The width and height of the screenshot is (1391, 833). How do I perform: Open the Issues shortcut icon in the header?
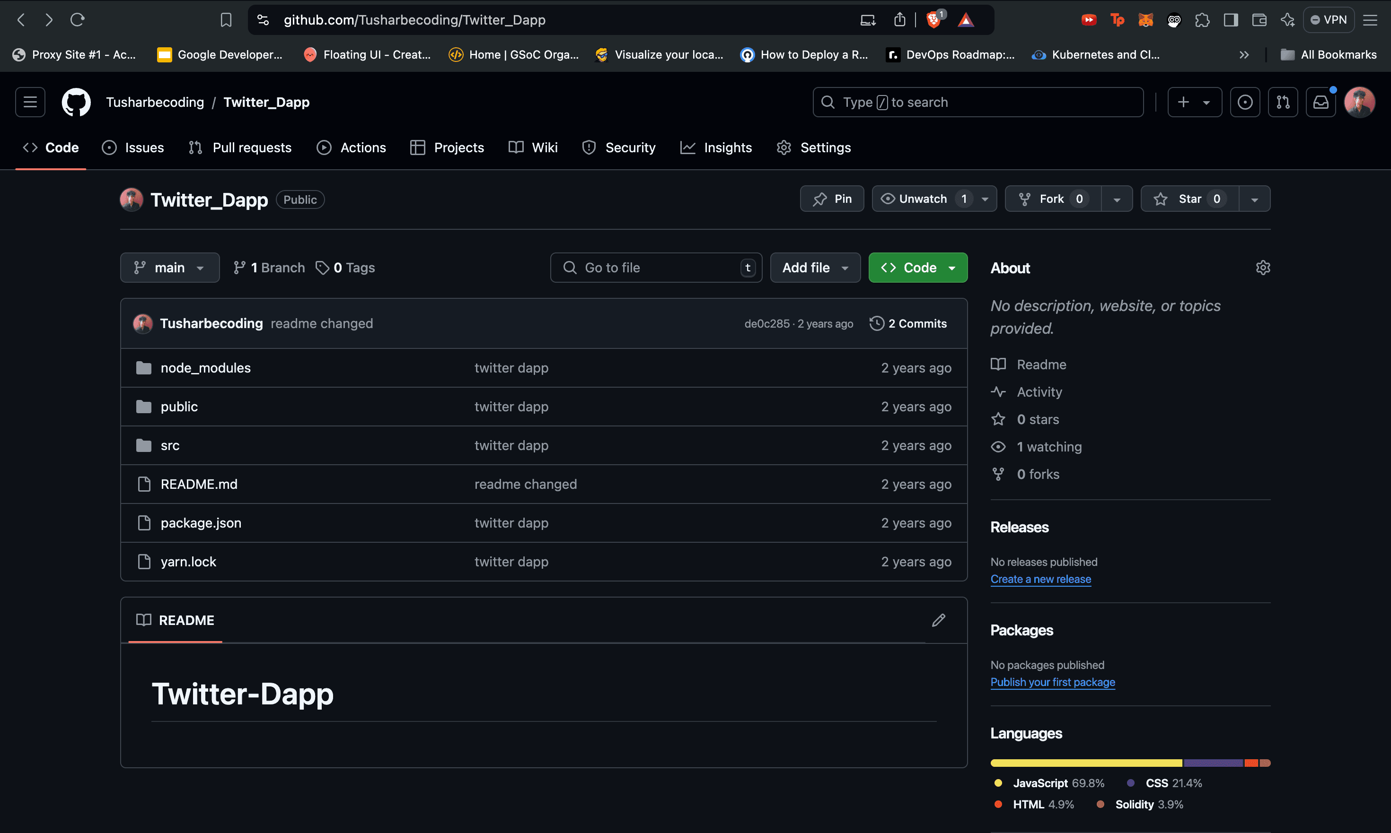pos(1245,102)
